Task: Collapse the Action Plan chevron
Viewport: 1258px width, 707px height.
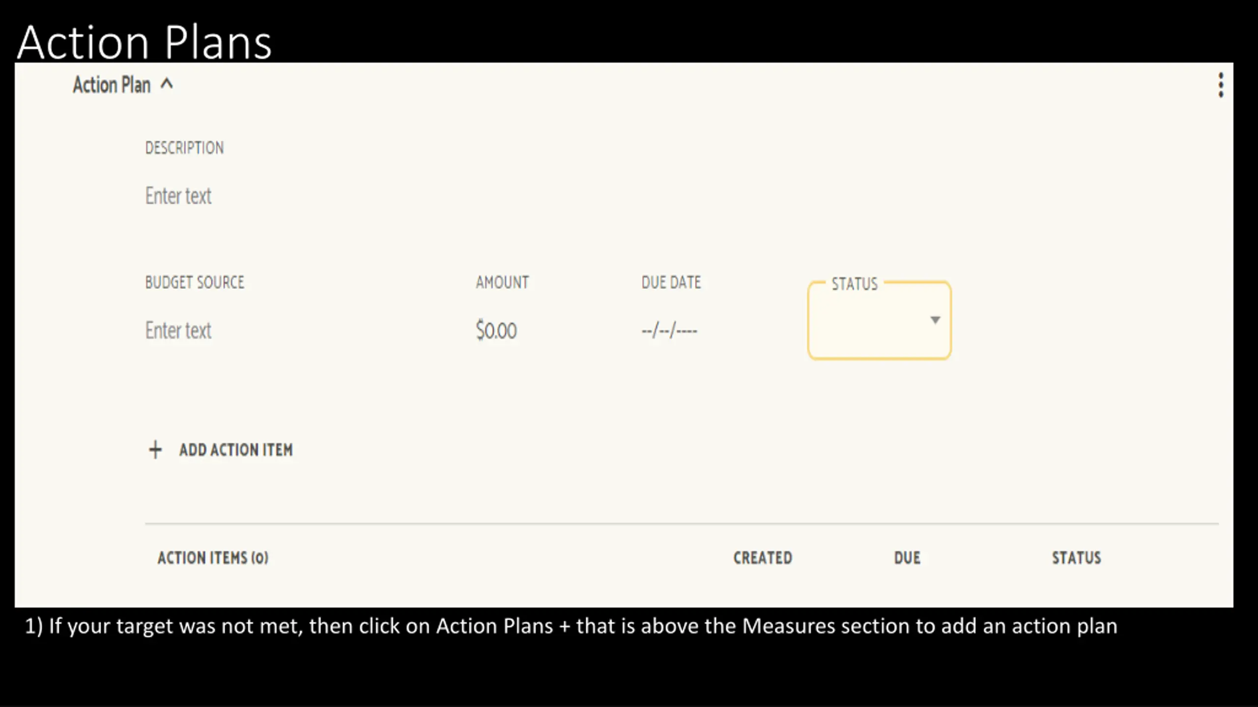Action: tap(167, 84)
